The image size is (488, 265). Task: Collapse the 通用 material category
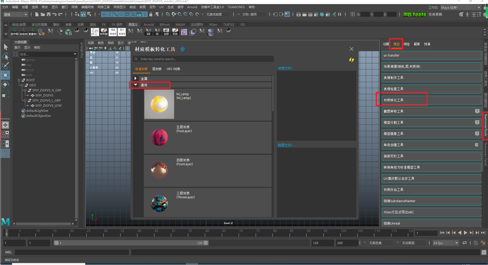pos(135,85)
